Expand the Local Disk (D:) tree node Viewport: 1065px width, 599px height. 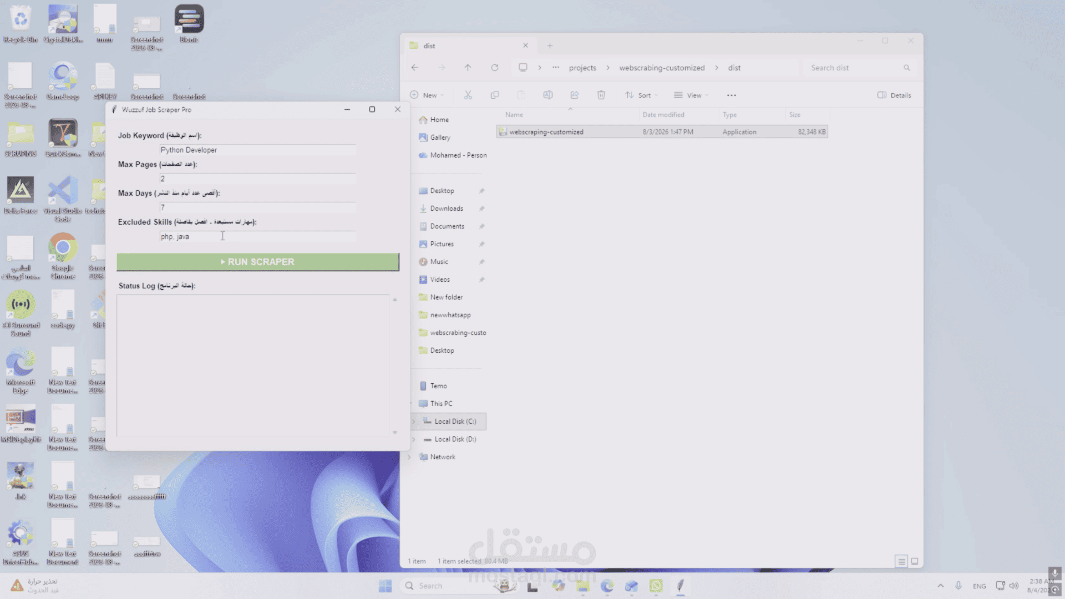coord(413,439)
